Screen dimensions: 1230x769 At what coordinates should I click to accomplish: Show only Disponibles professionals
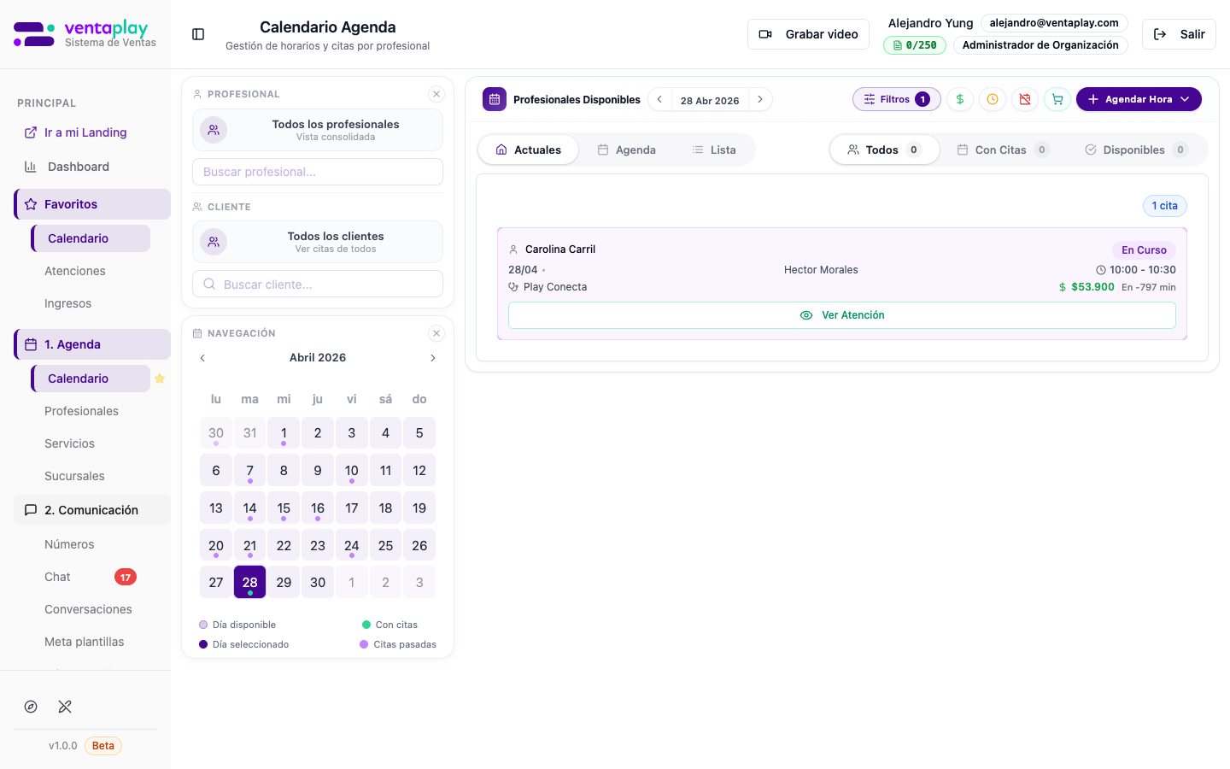[1135, 150]
